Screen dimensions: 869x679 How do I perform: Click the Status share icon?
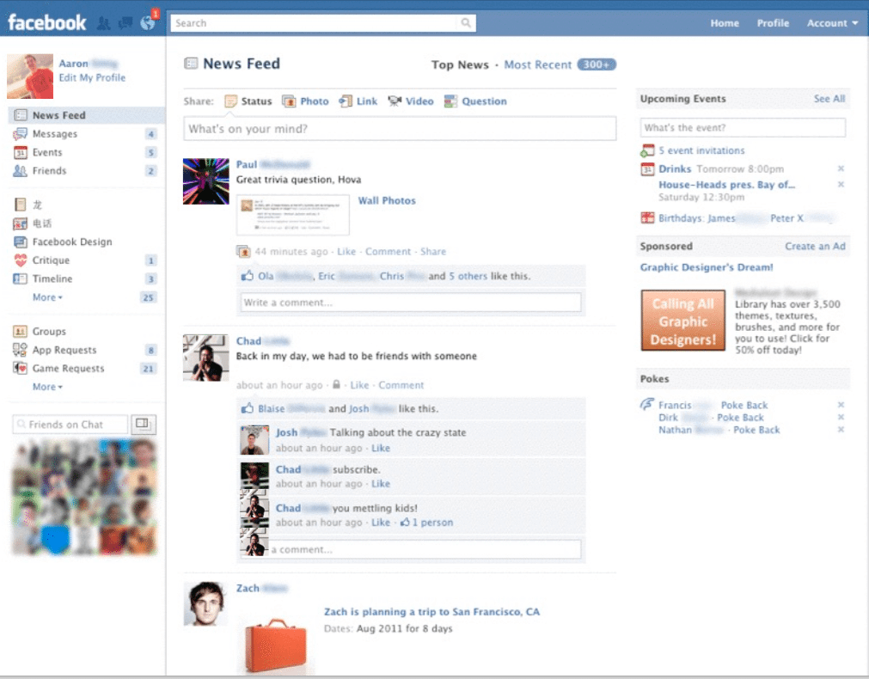click(x=230, y=101)
